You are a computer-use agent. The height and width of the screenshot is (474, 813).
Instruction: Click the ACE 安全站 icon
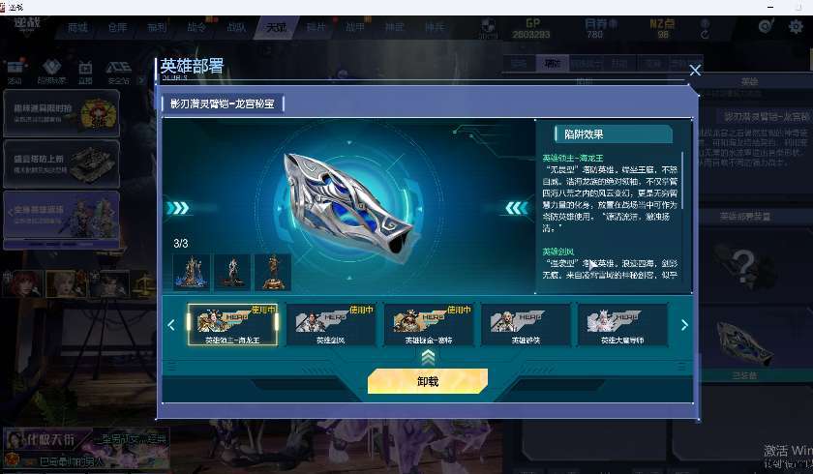119,72
